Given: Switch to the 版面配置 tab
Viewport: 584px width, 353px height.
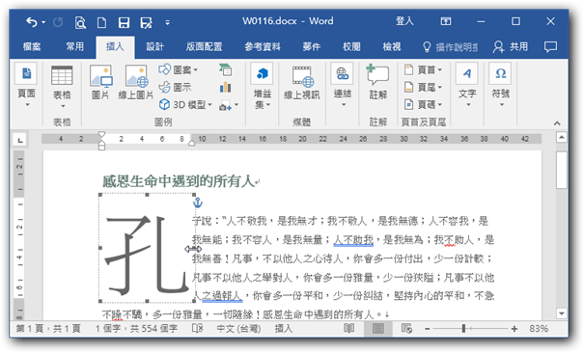Looking at the screenshot, I should pyautogui.click(x=204, y=46).
